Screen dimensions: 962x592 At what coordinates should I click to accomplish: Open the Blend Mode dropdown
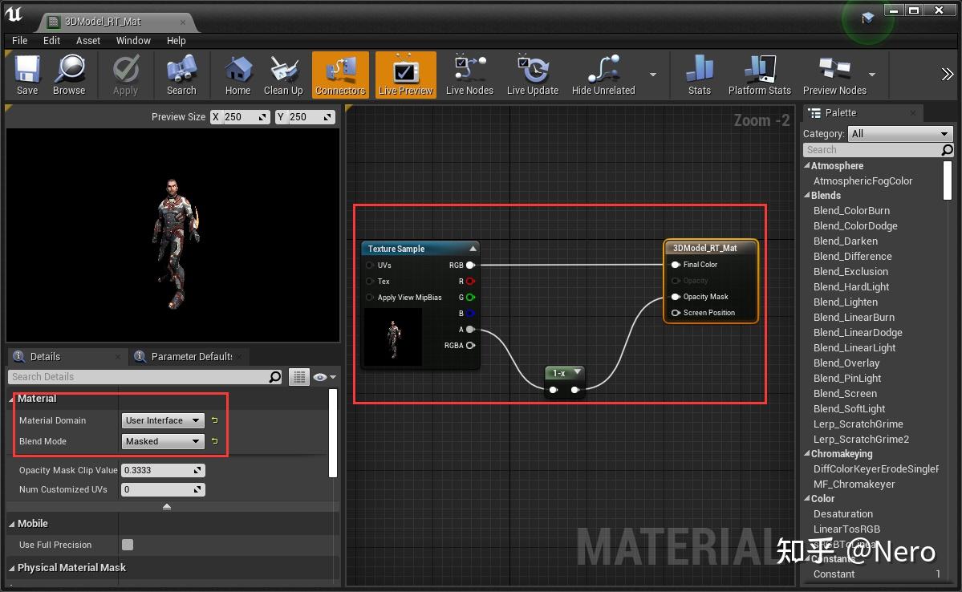163,441
